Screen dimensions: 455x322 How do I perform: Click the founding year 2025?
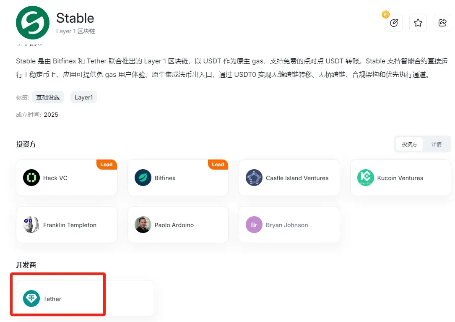click(51, 115)
